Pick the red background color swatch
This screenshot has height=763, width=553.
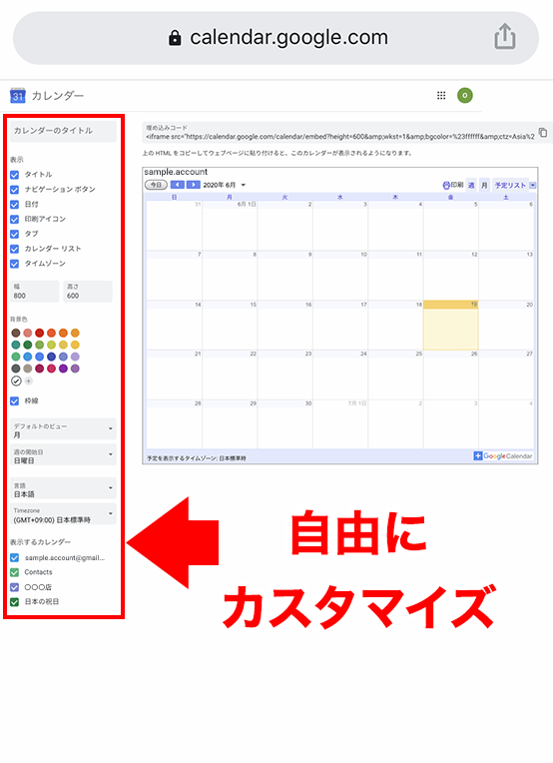(x=39, y=333)
